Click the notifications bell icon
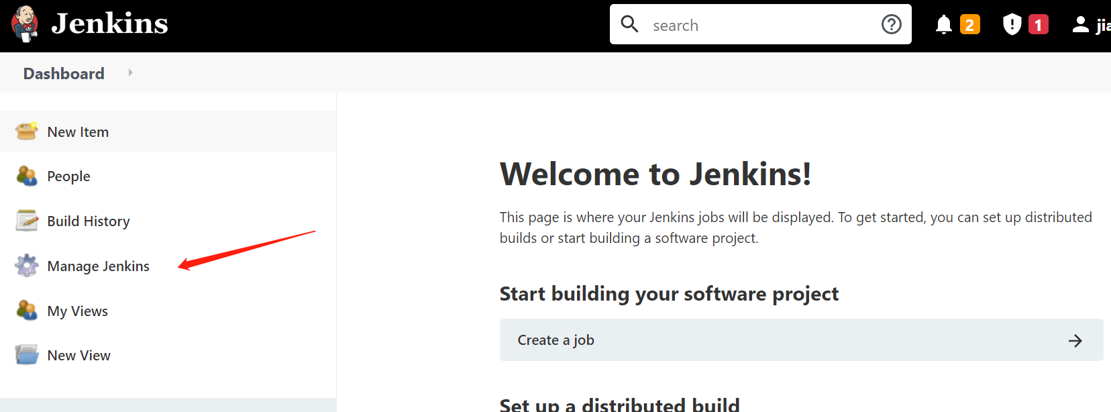1111x412 pixels. 944,25
